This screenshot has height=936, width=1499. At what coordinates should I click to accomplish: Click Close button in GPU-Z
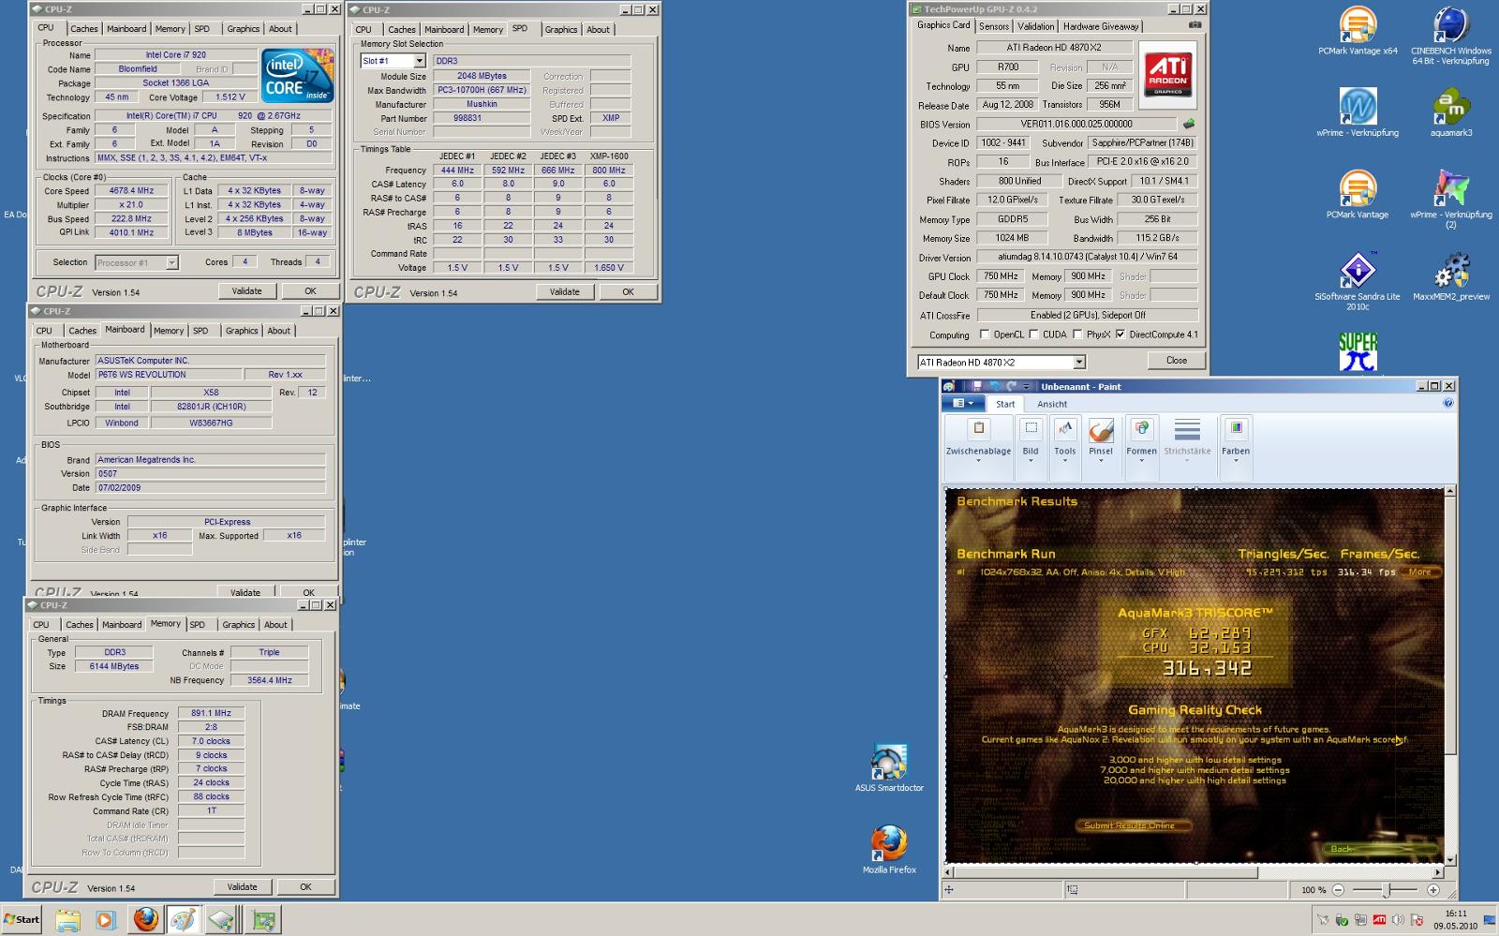point(1177,361)
